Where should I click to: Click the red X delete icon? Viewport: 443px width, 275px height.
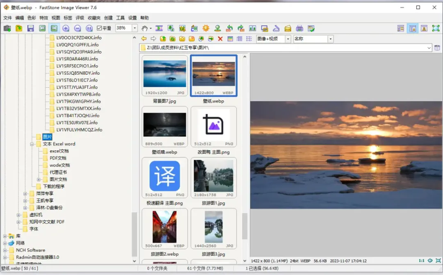tap(220, 39)
